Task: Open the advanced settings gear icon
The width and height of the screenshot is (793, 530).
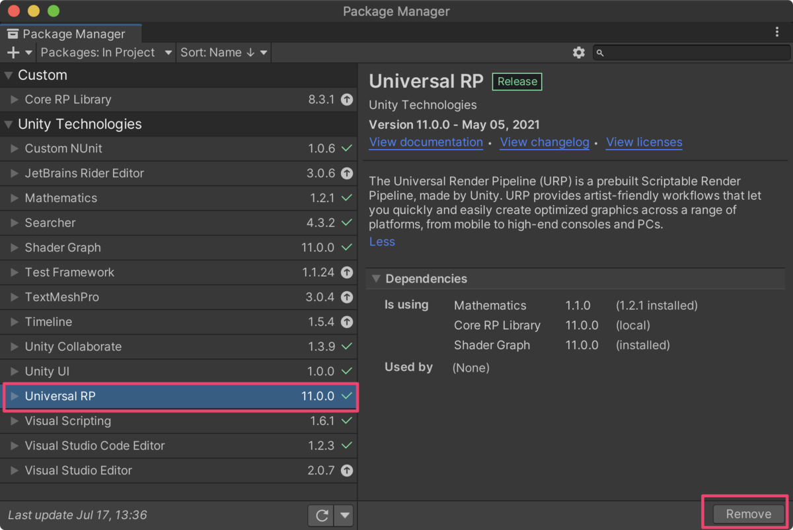Action: coord(579,53)
